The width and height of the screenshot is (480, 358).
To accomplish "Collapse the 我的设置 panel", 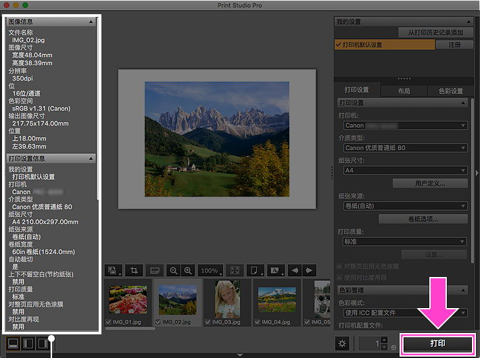I will point(469,22).
